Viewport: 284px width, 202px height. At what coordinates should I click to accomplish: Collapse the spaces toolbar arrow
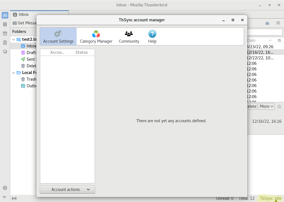coord(5,197)
